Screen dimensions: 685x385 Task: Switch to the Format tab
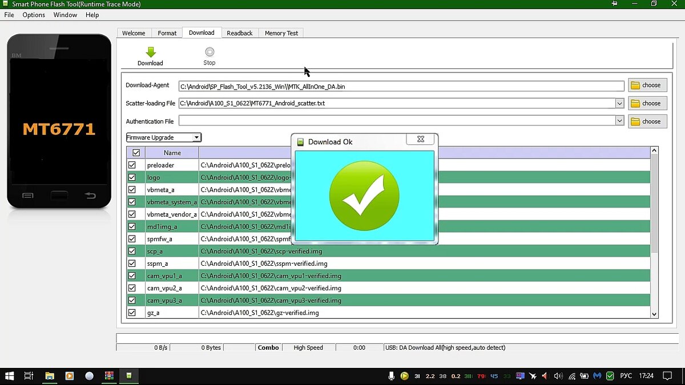167,33
